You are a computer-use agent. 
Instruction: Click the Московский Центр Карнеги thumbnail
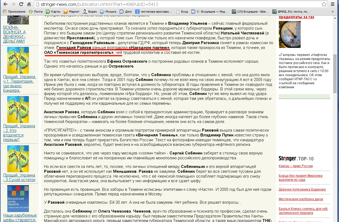(x=18, y=199)
